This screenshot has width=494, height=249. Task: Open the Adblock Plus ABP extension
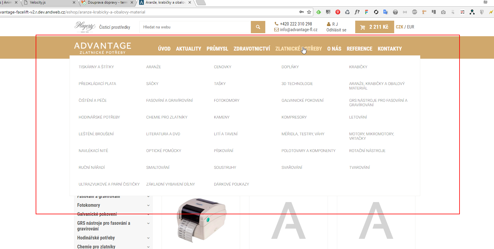click(415, 12)
